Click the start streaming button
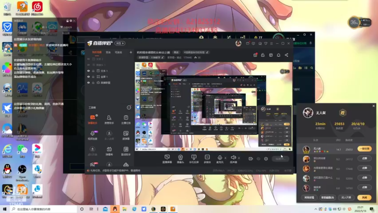The width and height of the screenshot is (378, 213). tap(280, 159)
